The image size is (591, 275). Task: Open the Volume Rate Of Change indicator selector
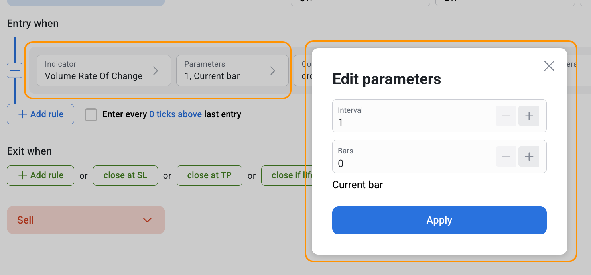(x=104, y=71)
